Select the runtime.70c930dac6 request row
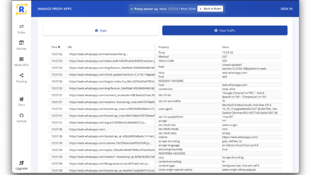Screen dimensions: 311x175 pos(102,143)
